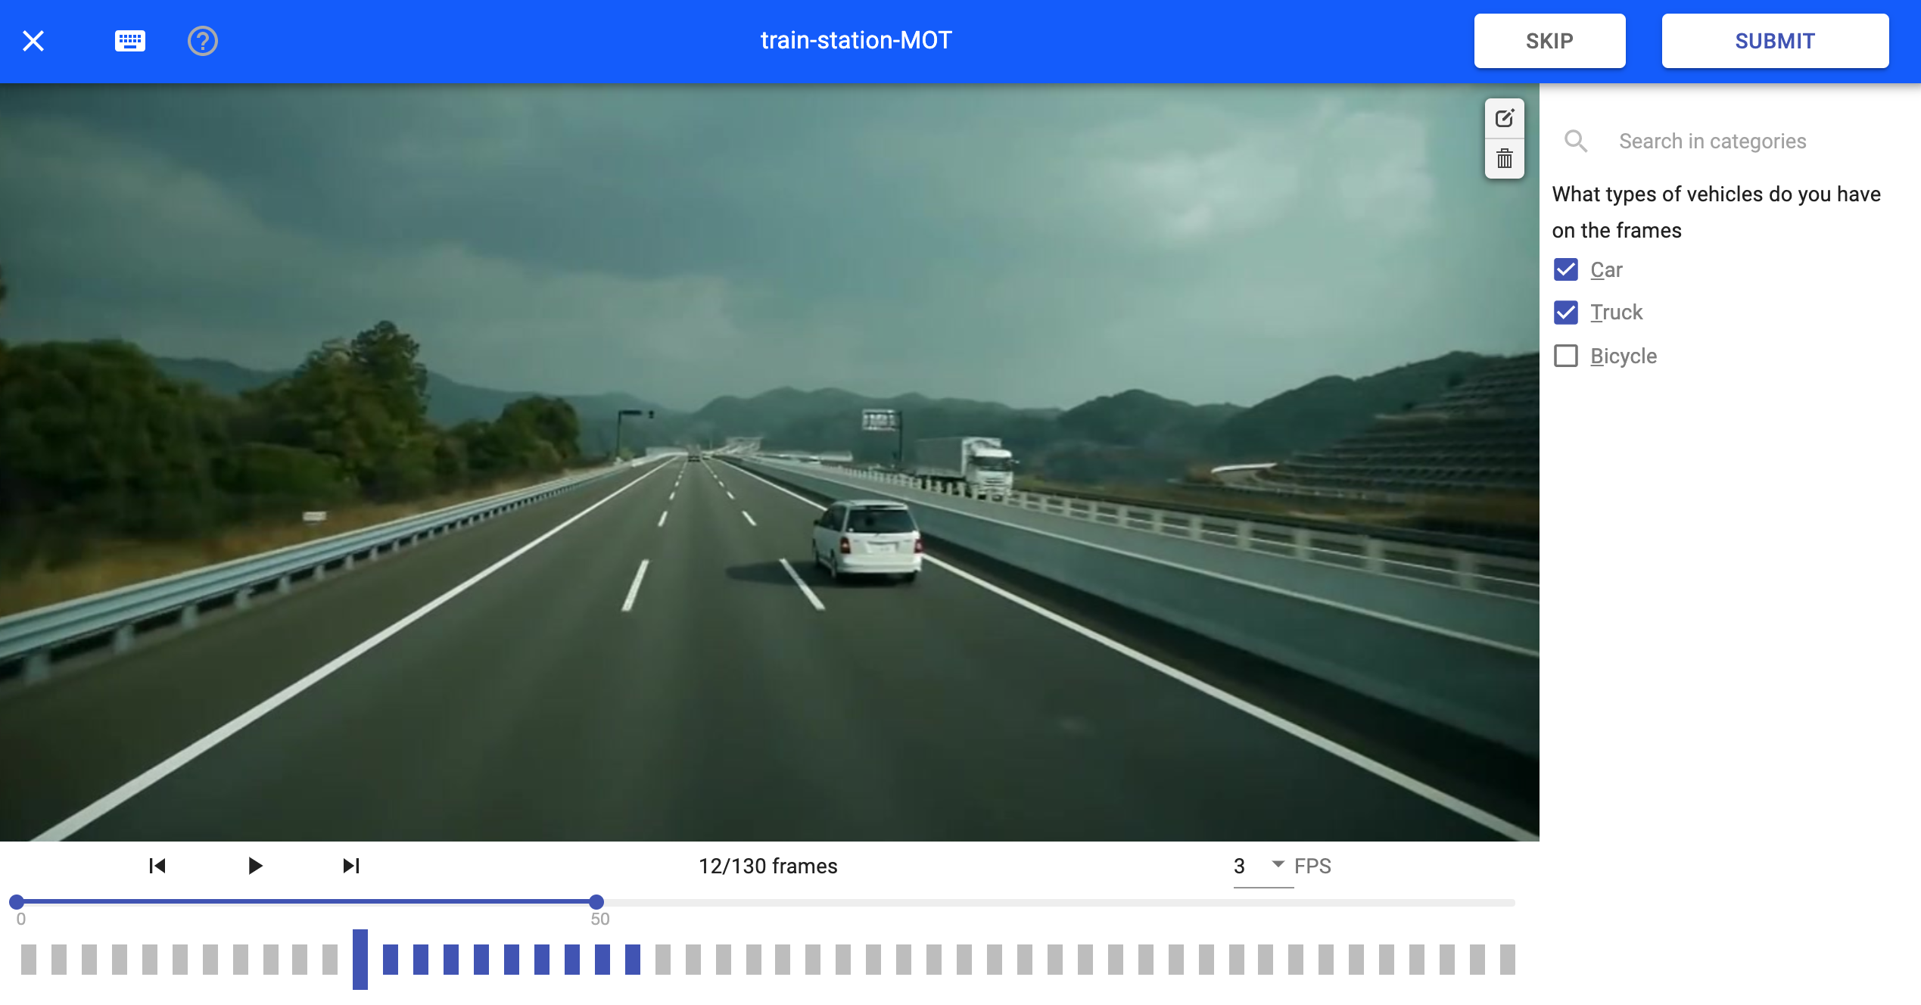This screenshot has height=1005, width=1921.
Task: Open the FPS dropdown arrow
Action: [1278, 864]
